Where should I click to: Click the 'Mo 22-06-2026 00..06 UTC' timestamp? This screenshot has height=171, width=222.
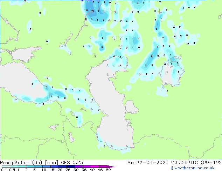[164, 163]
